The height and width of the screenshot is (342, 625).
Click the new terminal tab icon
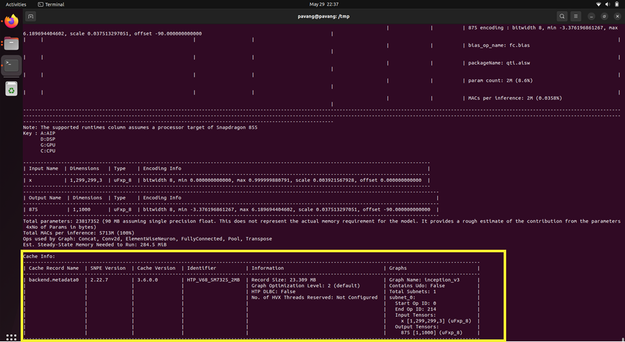click(31, 16)
